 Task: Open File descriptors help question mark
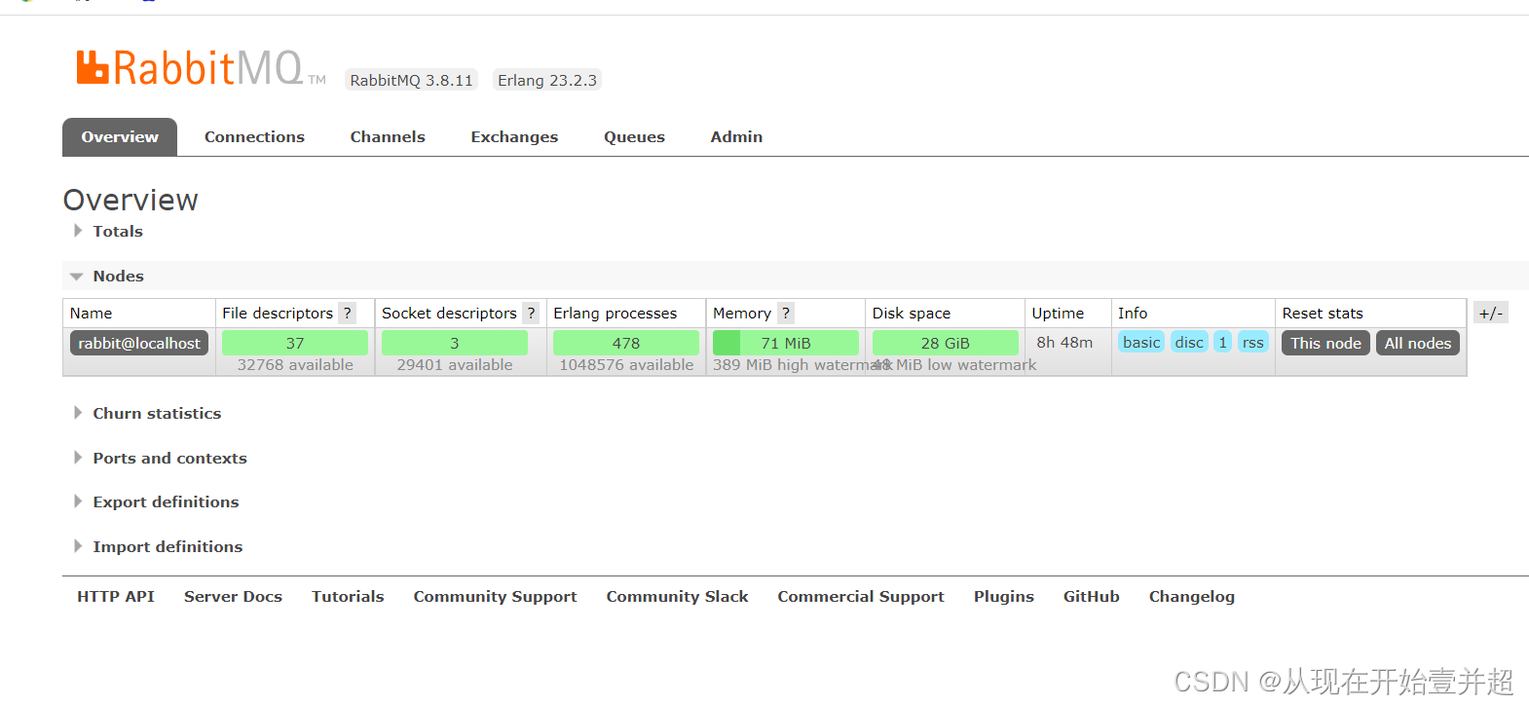point(347,313)
